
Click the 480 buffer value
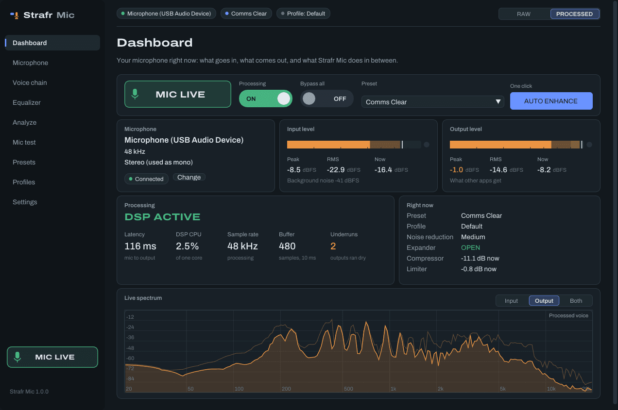[287, 246]
